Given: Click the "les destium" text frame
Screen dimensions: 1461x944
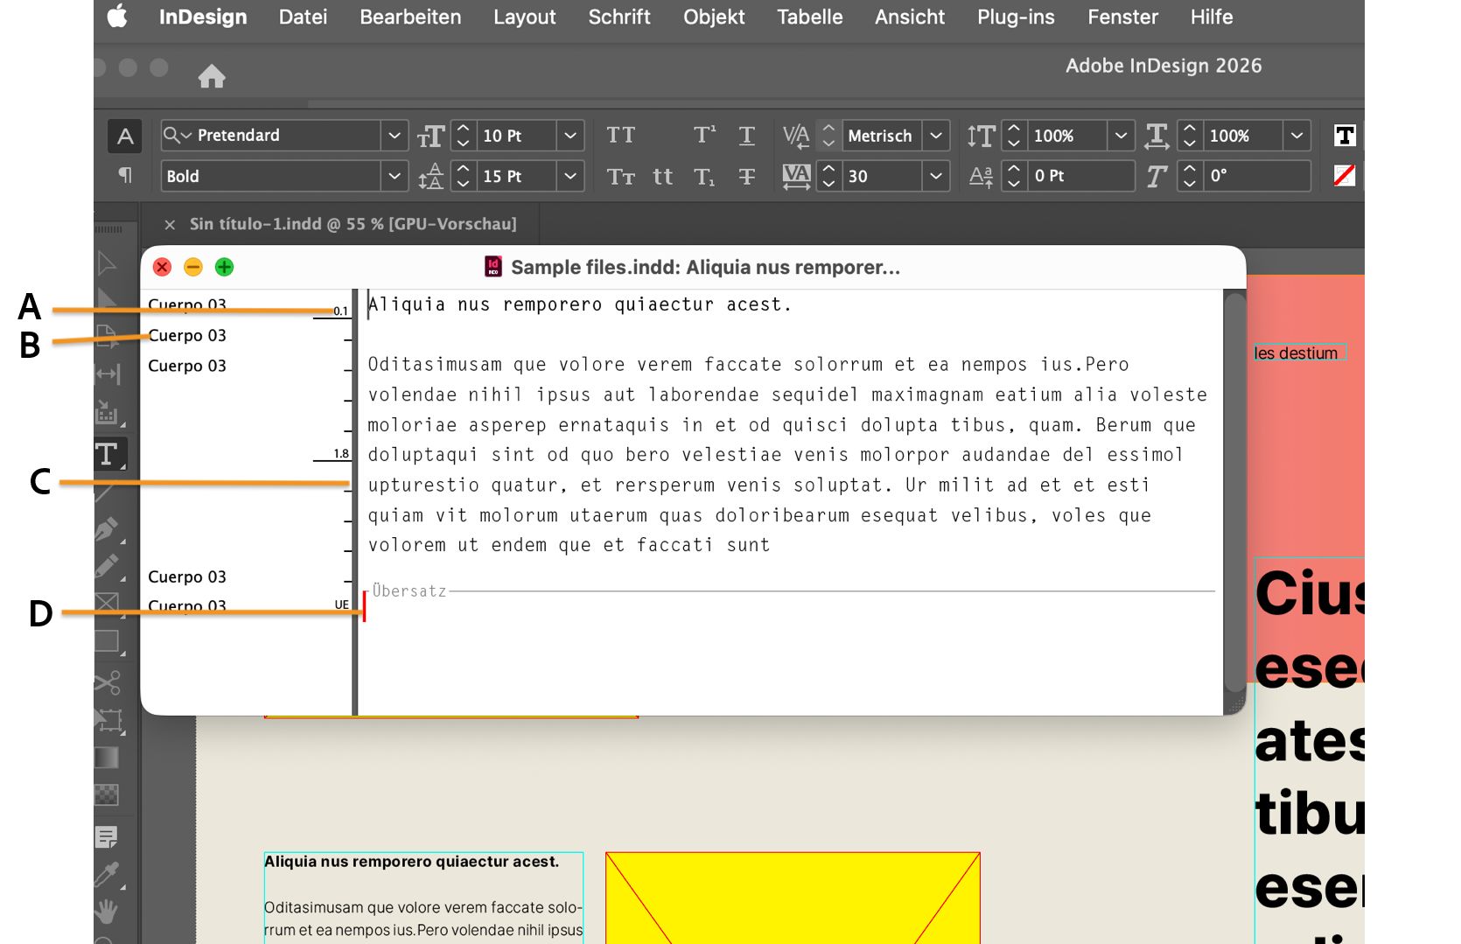Looking at the screenshot, I should (x=1299, y=353).
